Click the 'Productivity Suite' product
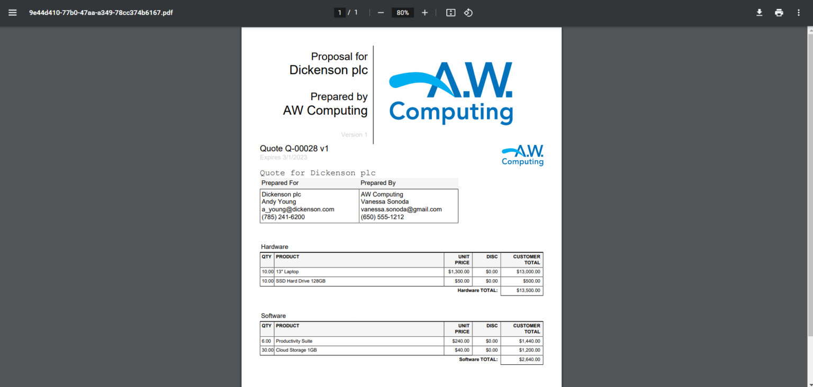The width and height of the screenshot is (813, 387). tap(294, 341)
